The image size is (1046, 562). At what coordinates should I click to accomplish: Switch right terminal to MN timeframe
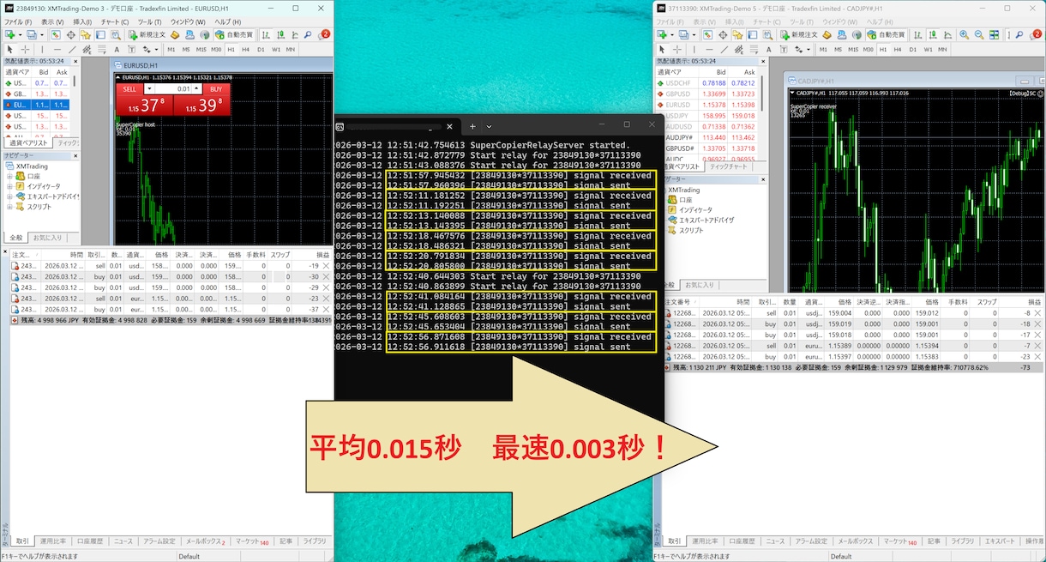(x=942, y=50)
